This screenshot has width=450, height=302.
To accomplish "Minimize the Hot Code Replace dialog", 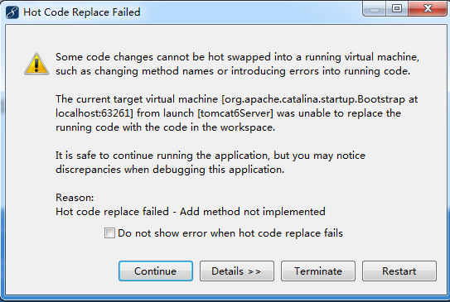I will [375, 9].
